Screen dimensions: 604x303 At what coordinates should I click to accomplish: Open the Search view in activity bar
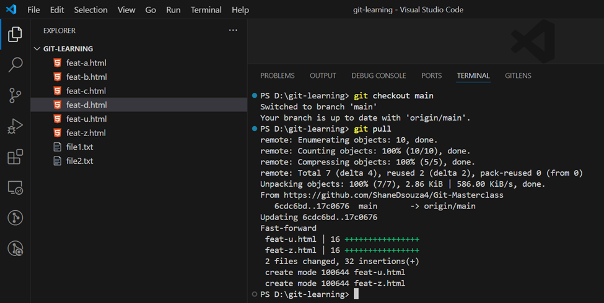15,64
